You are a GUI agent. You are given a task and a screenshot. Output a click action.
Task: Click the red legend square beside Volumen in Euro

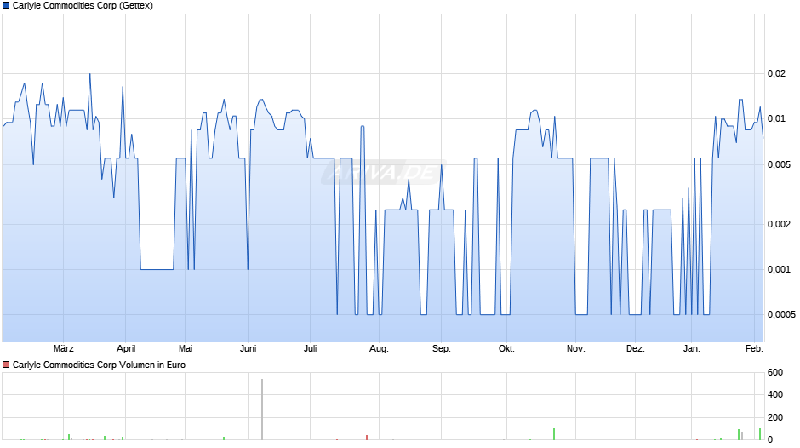click(x=6, y=365)
